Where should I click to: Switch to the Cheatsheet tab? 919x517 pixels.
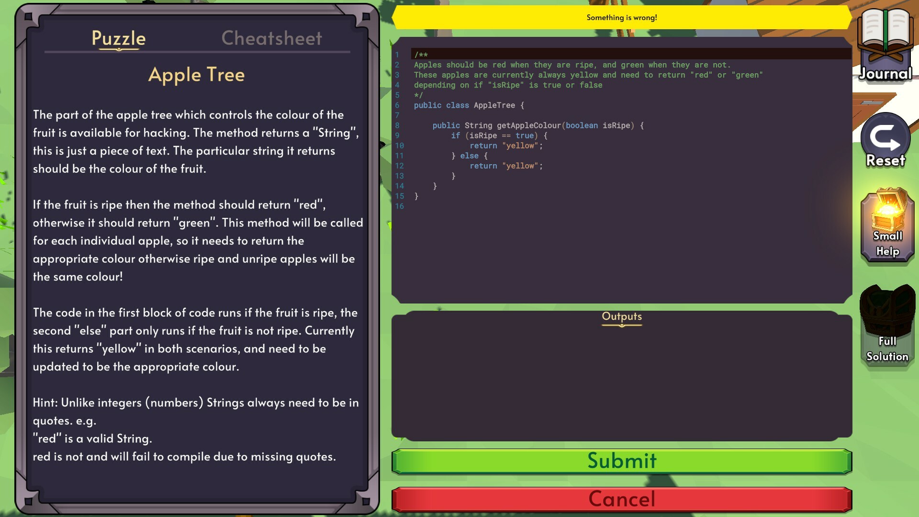click(272, 38)
